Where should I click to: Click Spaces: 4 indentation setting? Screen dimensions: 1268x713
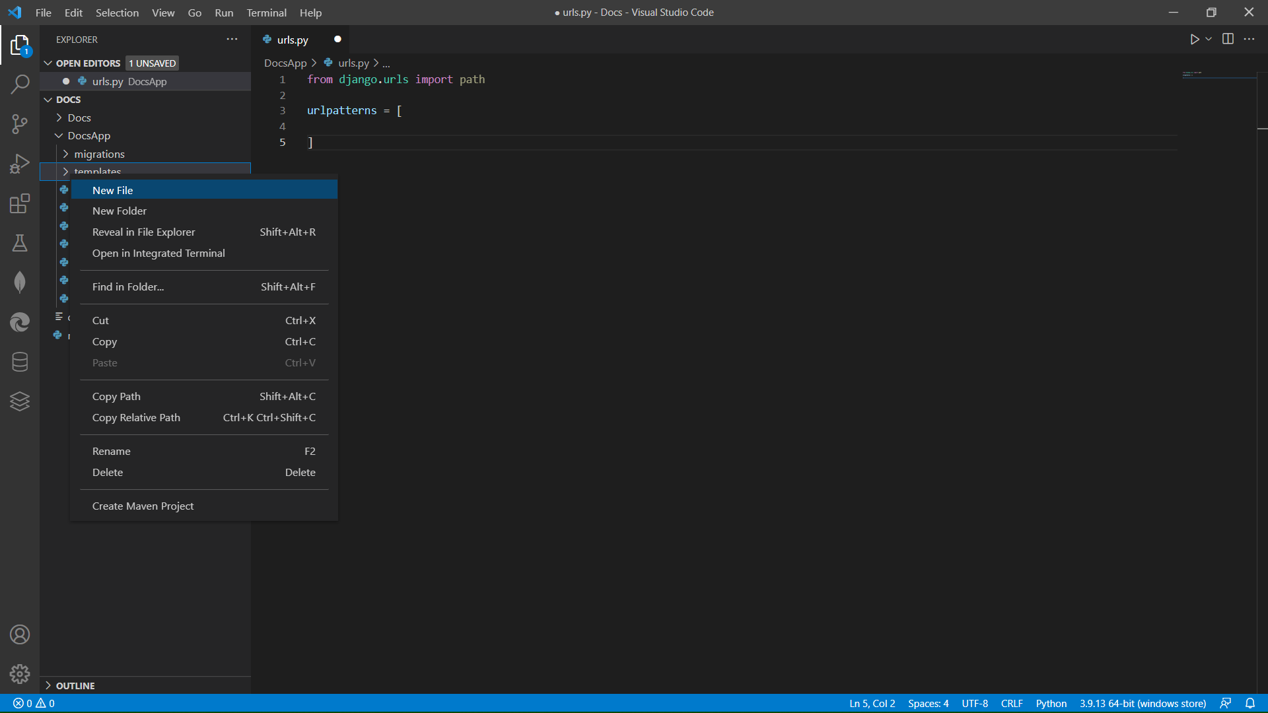[928, 703]
